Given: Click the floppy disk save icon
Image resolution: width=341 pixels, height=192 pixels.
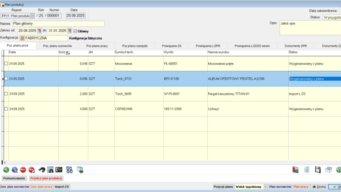Looking at the screenshot, I should tap(318, 169).
